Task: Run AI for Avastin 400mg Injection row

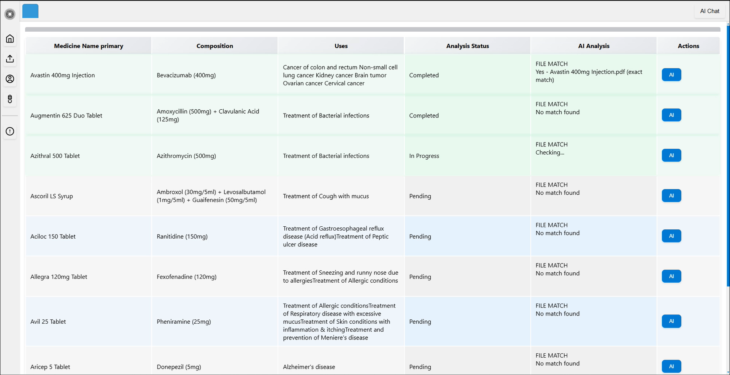Action: [x=671, y=75]
